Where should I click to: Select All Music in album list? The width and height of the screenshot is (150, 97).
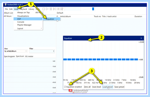tap(8, 16)
